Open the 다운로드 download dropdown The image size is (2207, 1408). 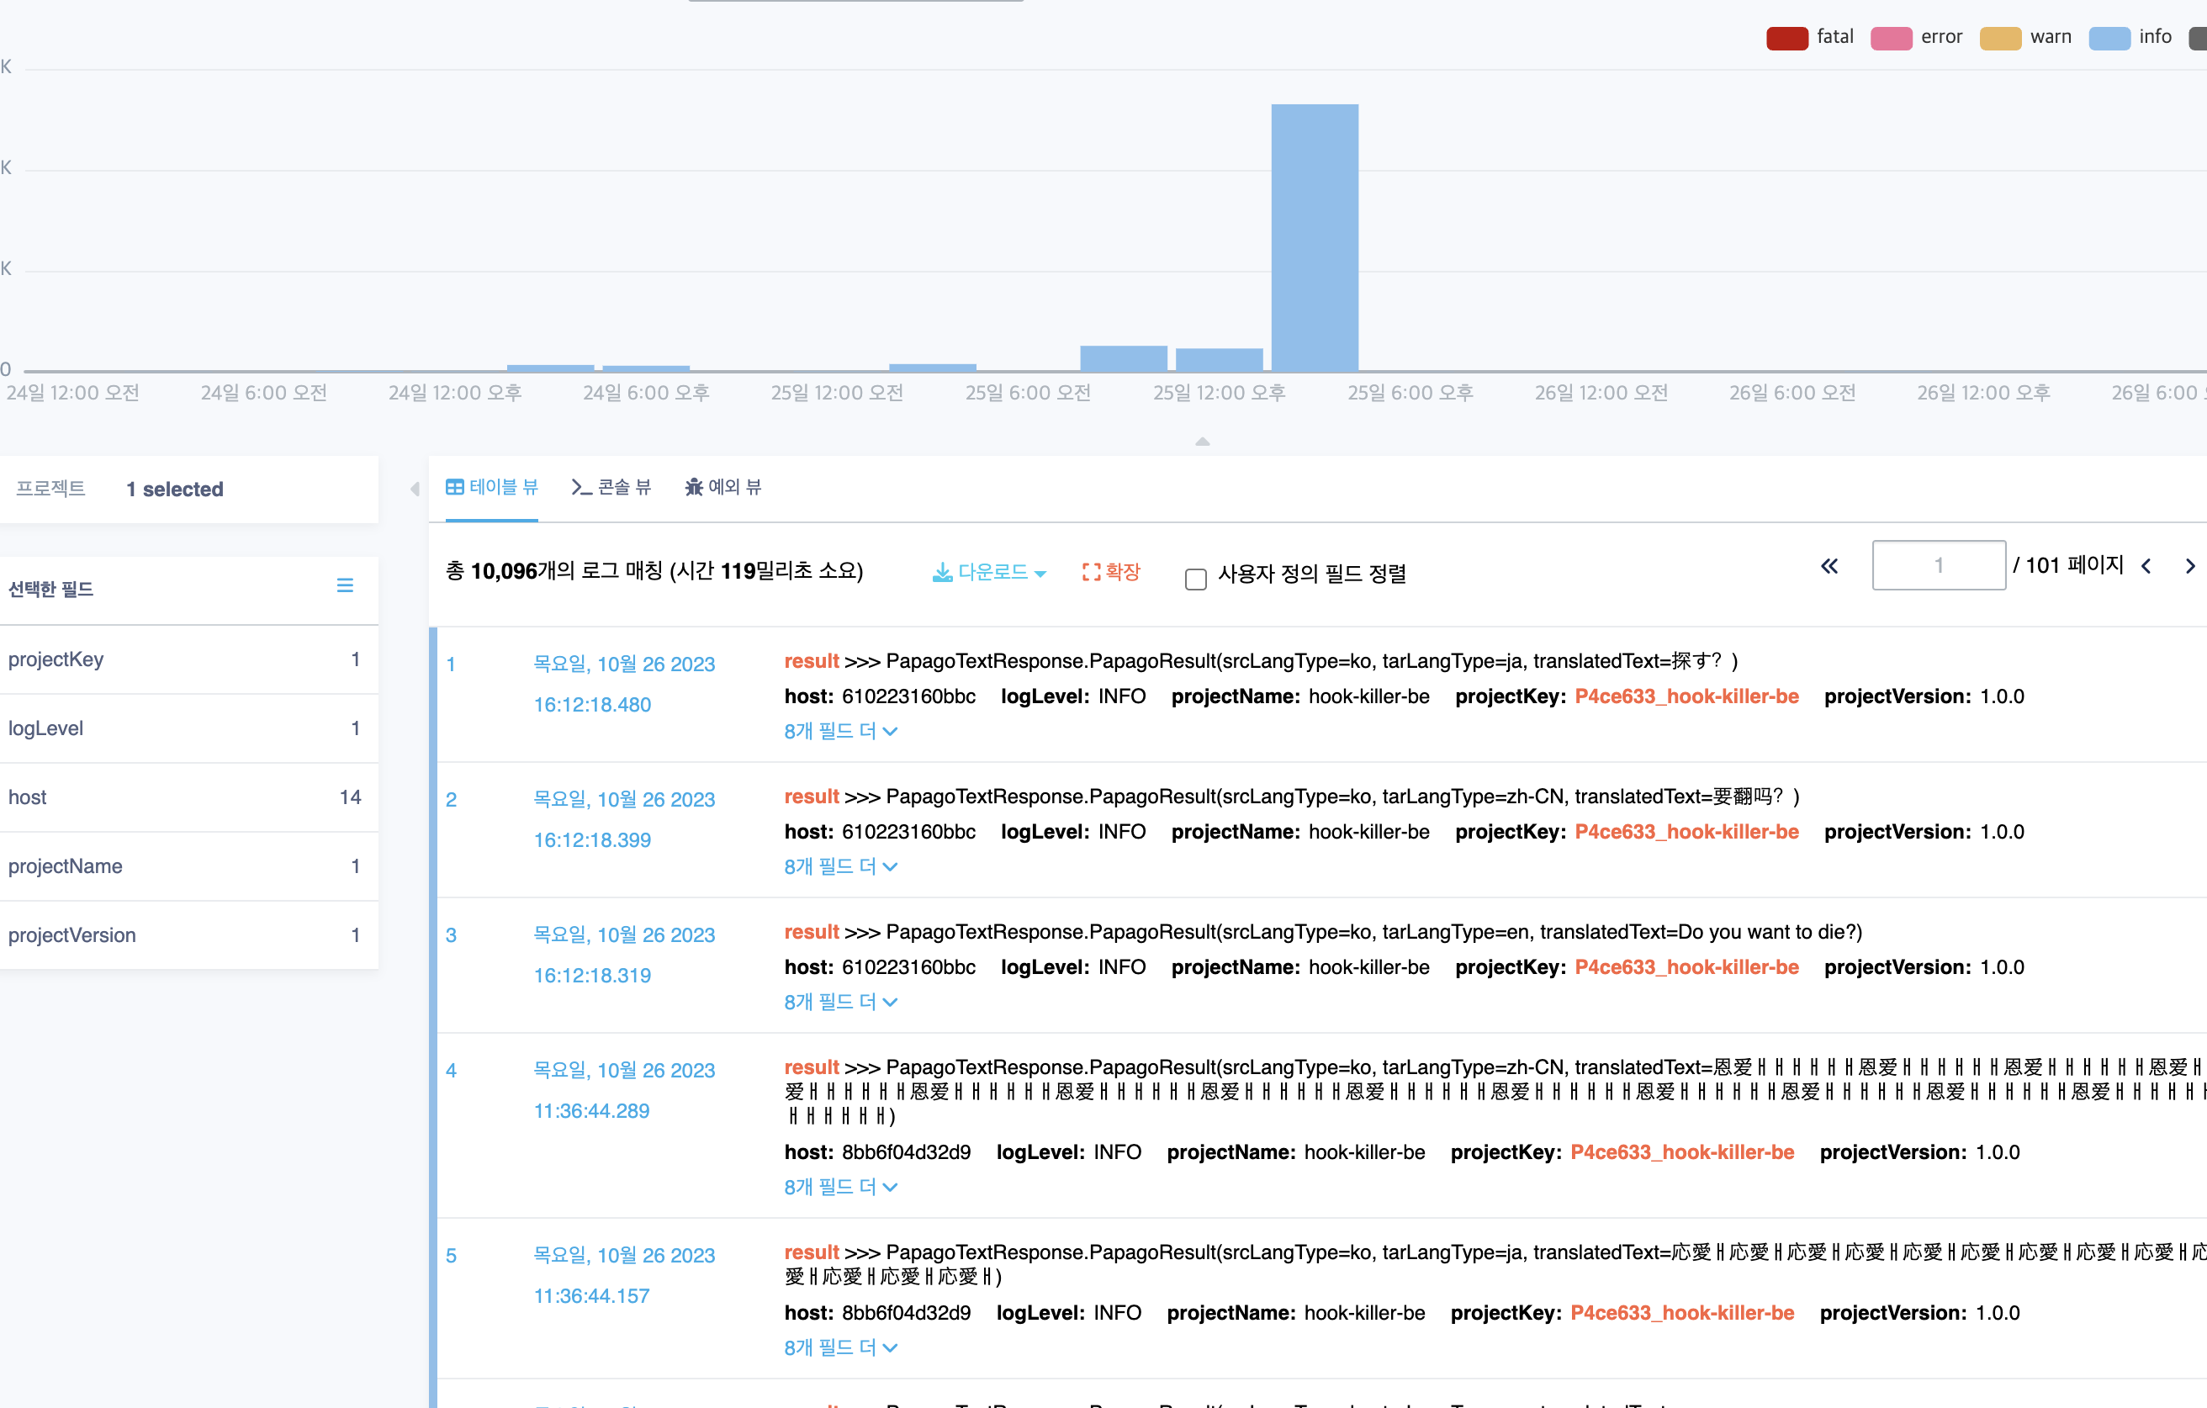(x=990, y=572)
